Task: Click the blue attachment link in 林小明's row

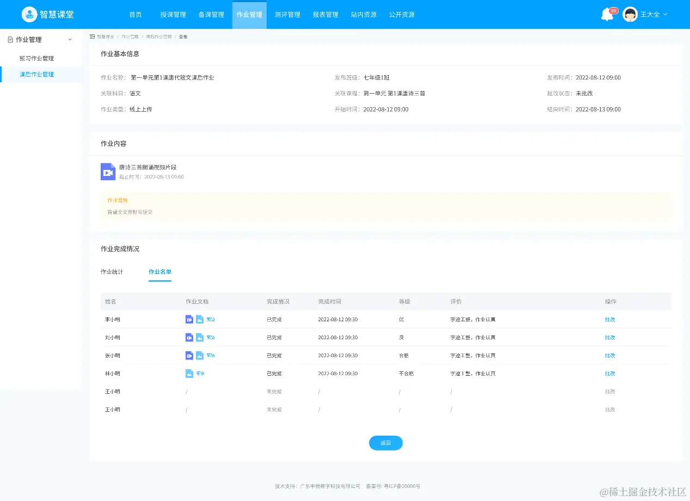Action: [200, 374]
